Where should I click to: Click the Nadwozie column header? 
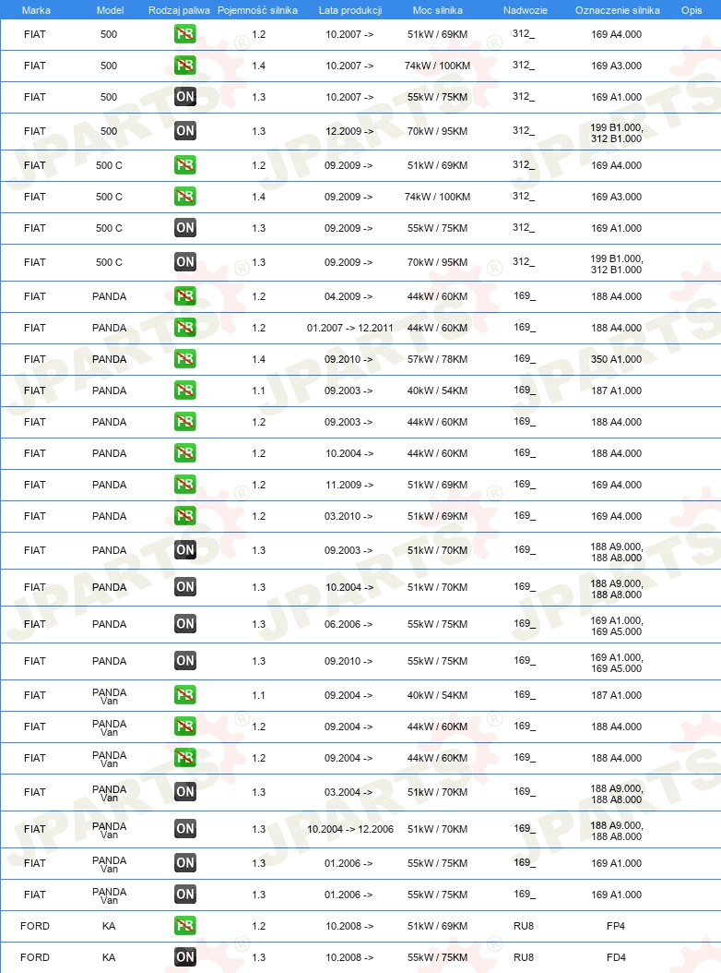click(x=526, y=10)
